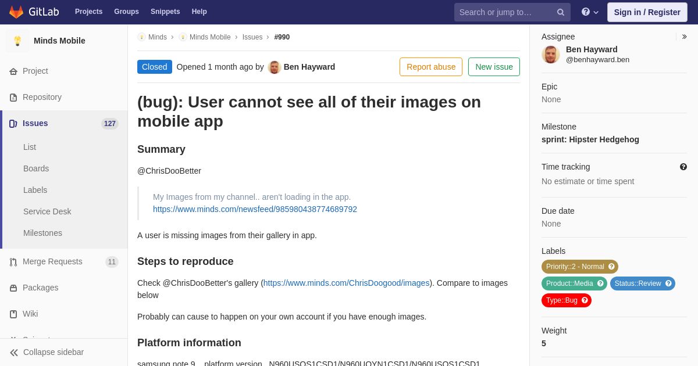
Task: Click the help icon on Priority::2 - Normal label
Action: 611,267
